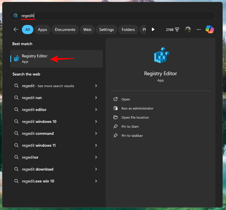Open the 2198 rewards points trophy
Image resolution: width=226 pixels, height=210 pixels.
pos(172,30)
